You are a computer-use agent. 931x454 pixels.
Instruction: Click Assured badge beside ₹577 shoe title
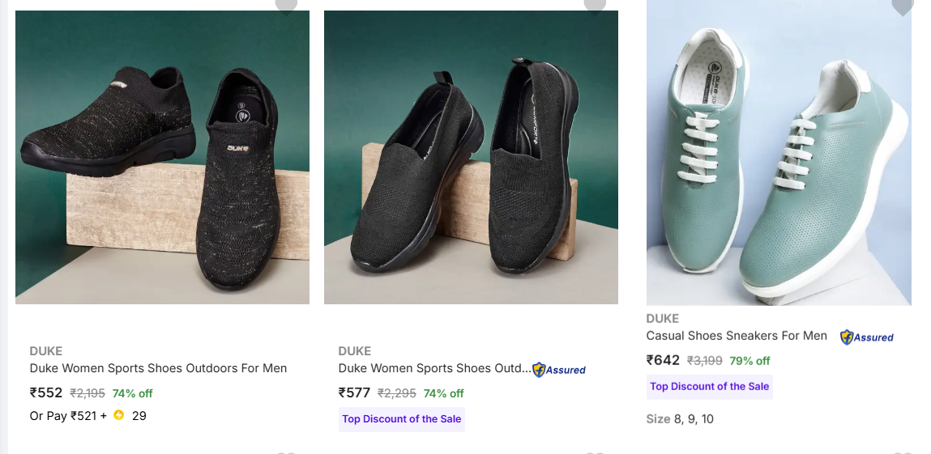pyautogui.click(x=559, y=370)
